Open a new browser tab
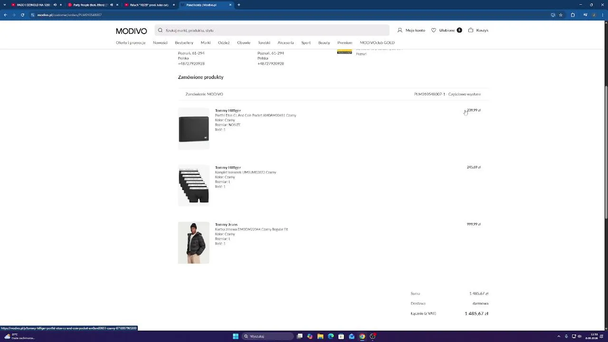Screen dimensions: 608x342 click(239, 5)
